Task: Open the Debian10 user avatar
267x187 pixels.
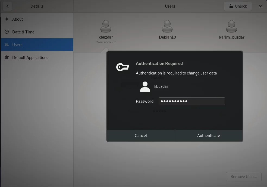Action: [x=167, y=26]
